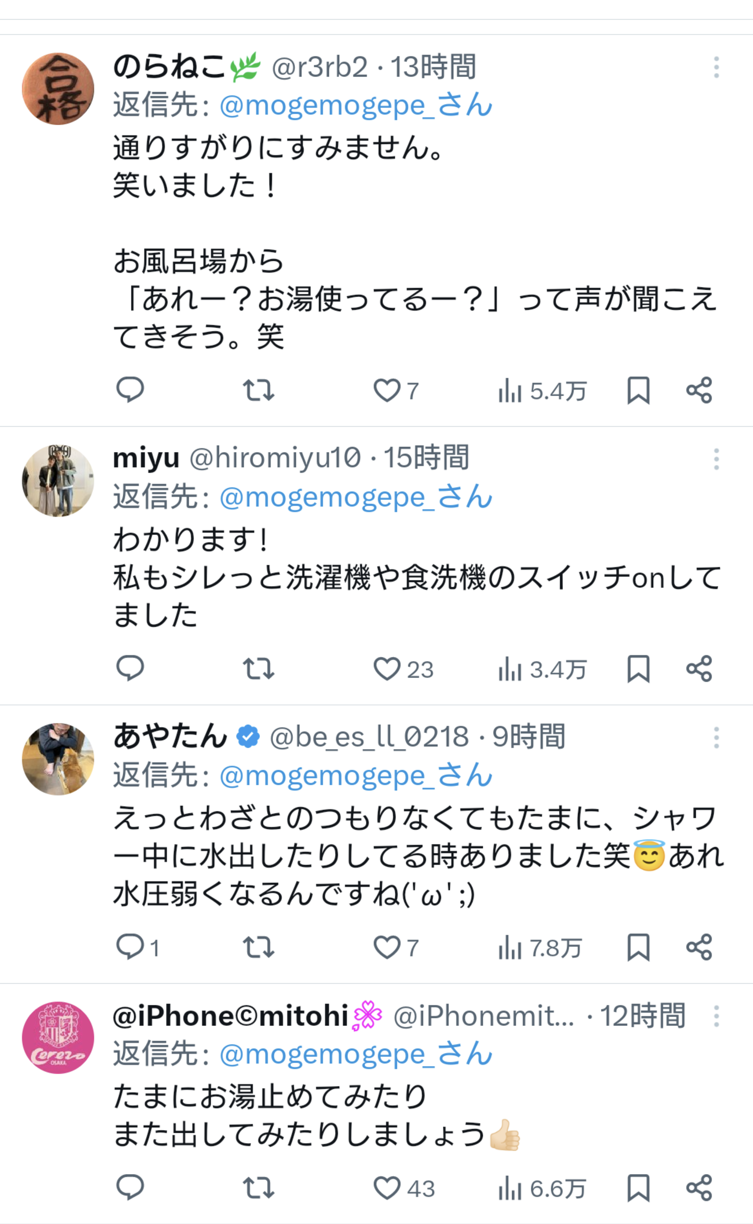
Task: Bookmark @iPhone©mitohi's tweet
Action: [638, 1188]
